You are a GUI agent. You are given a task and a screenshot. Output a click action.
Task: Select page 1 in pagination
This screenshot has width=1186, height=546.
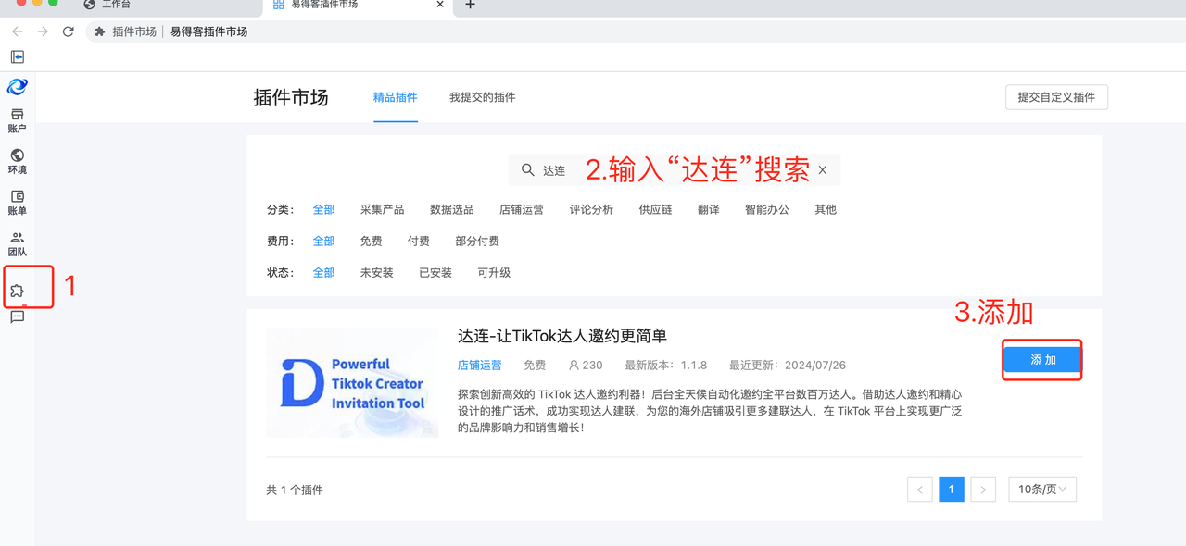tap(952, 490)
